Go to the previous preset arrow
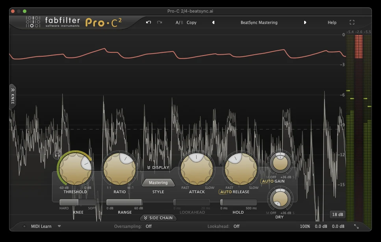The height and width of the screenshot is (242, 381). click(x=213, y=22)
